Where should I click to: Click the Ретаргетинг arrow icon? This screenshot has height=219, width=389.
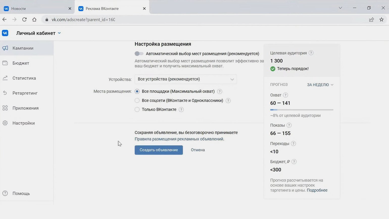5,93
